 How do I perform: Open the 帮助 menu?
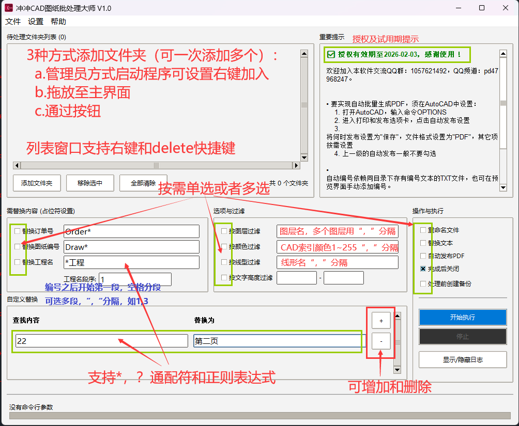58,22
